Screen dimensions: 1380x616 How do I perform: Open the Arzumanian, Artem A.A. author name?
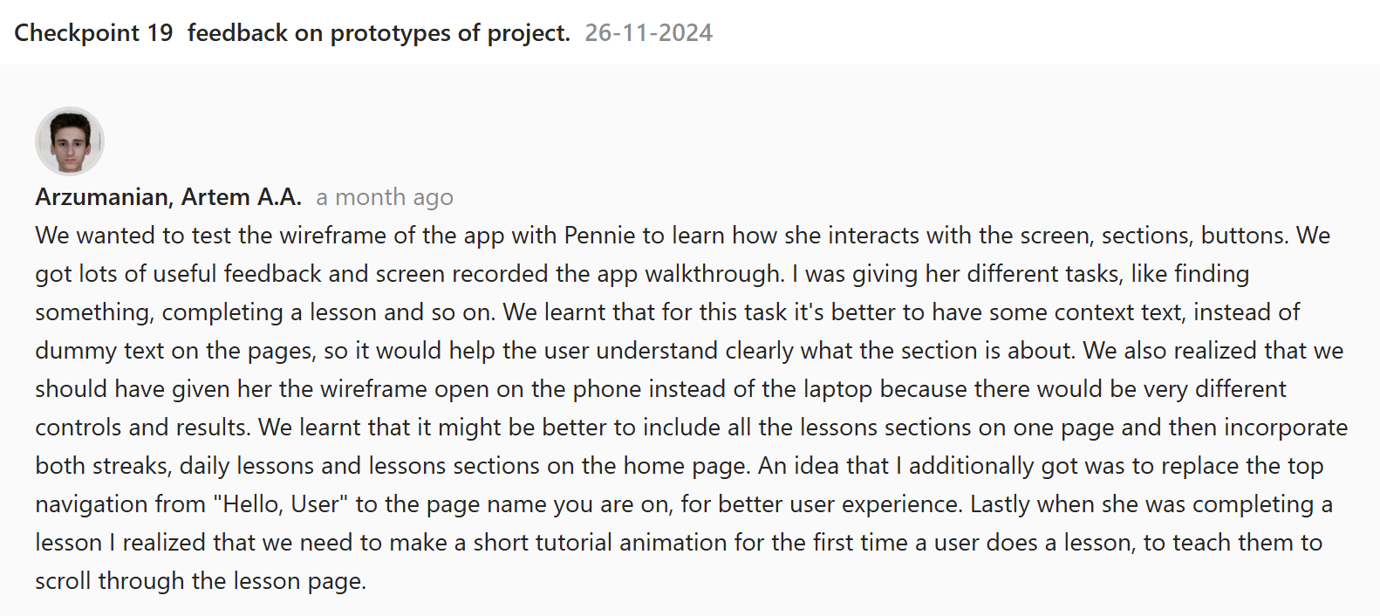coord(168,197)
